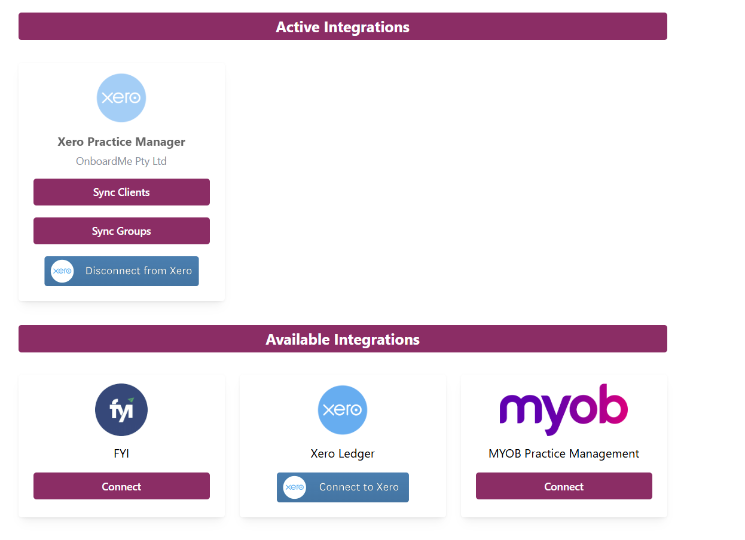Click the Xero Ledger label

343,454
